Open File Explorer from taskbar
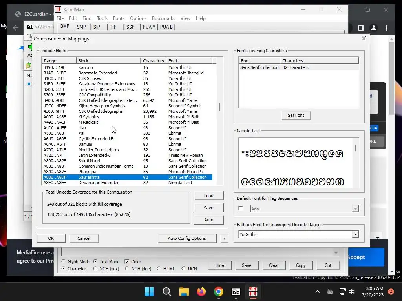This screenshot has width=402, height=301. click(x=184, y=292)
